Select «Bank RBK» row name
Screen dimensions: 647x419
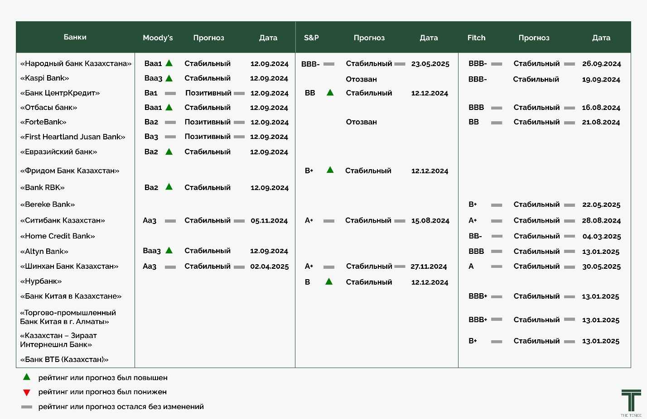point(42,187)
